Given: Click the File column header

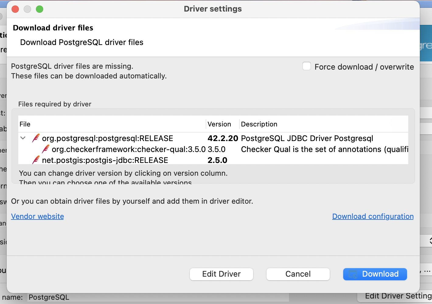Looking at the screenshot, I should click(x=112, y=124).
